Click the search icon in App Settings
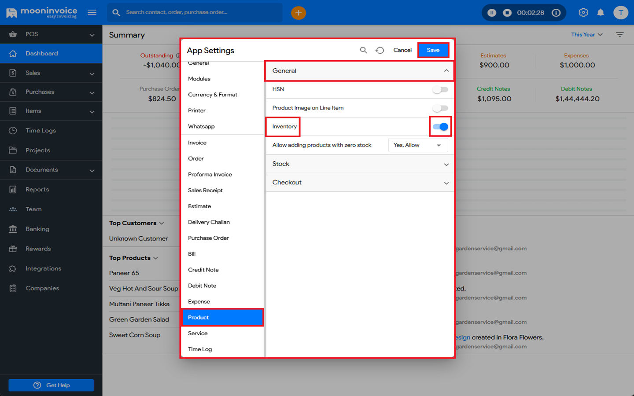634x396 pixels. click(363, 50)
